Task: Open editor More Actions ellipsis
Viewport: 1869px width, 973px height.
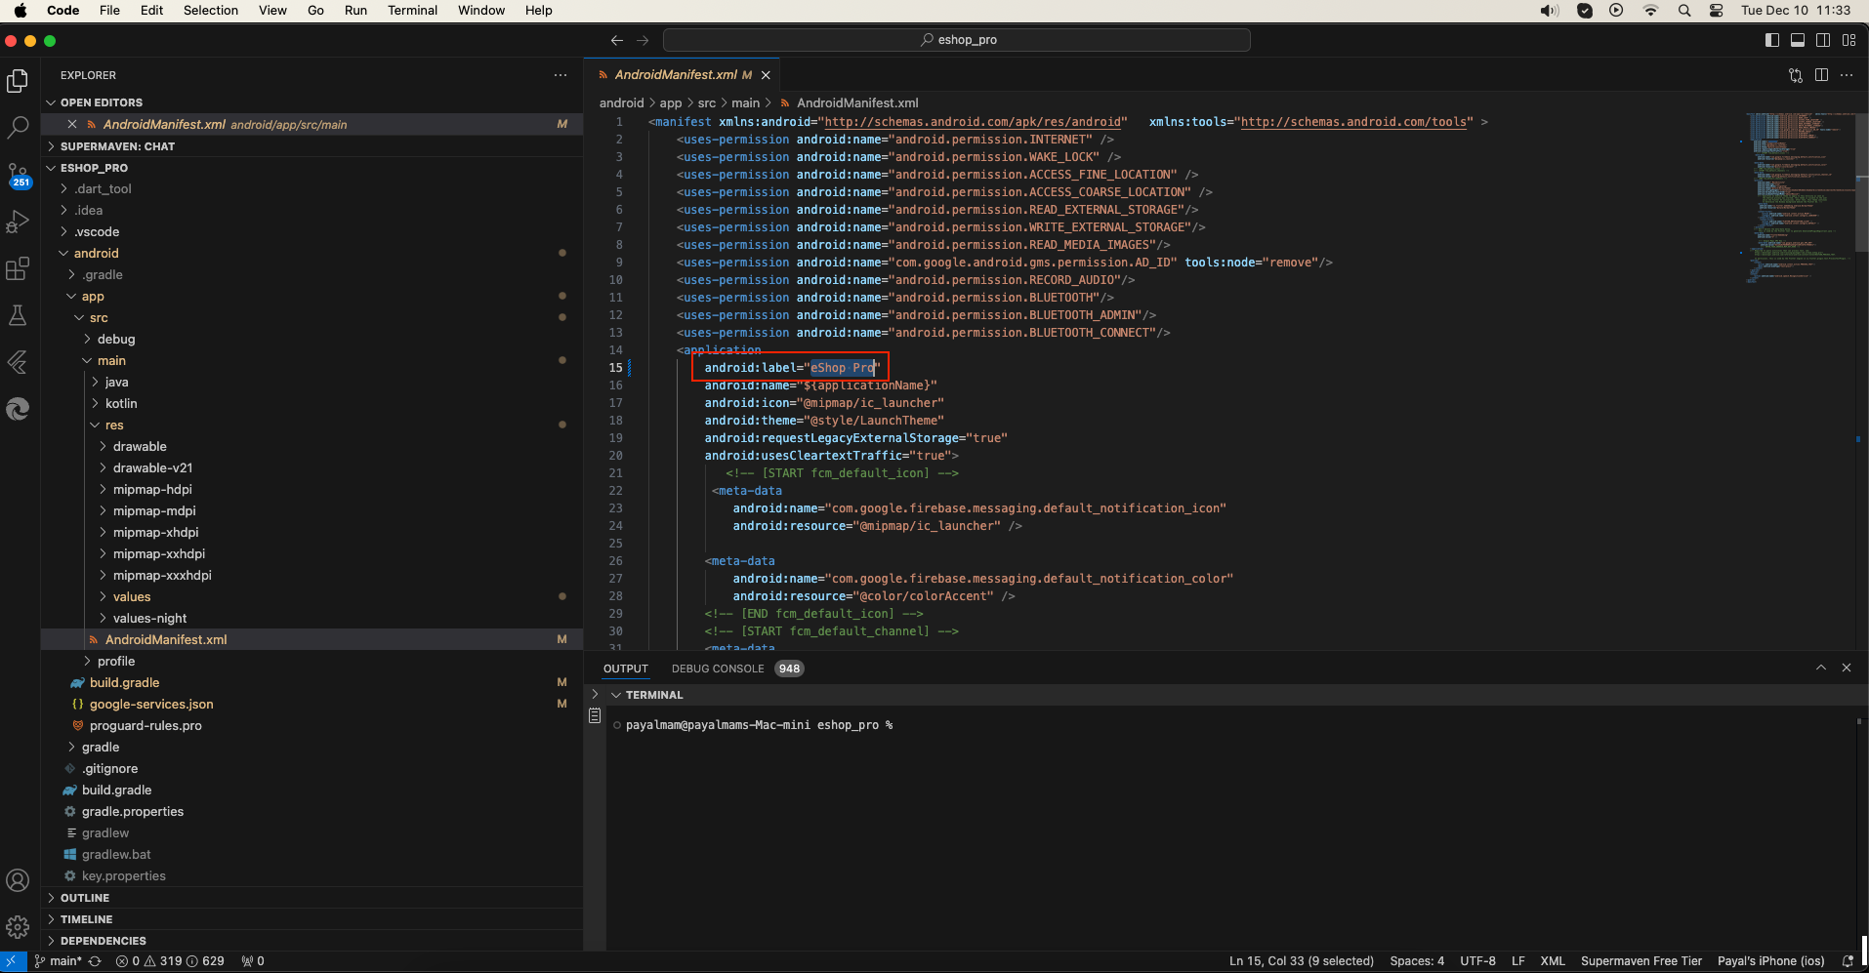Action: (1847, 75)
